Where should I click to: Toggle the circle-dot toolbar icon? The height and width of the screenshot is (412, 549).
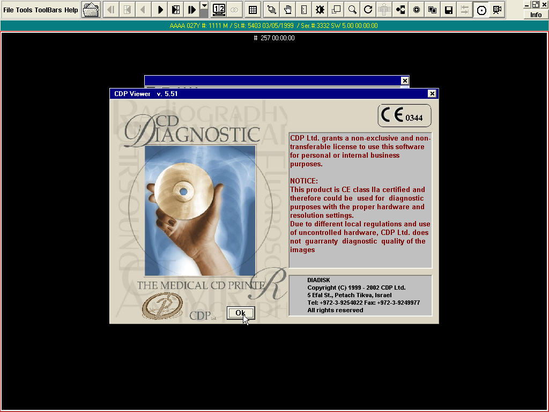481,10
